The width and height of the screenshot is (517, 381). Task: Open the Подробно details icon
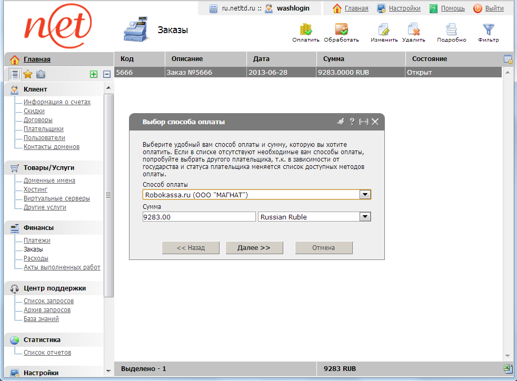pyautogui.click(x=451, y=29)
